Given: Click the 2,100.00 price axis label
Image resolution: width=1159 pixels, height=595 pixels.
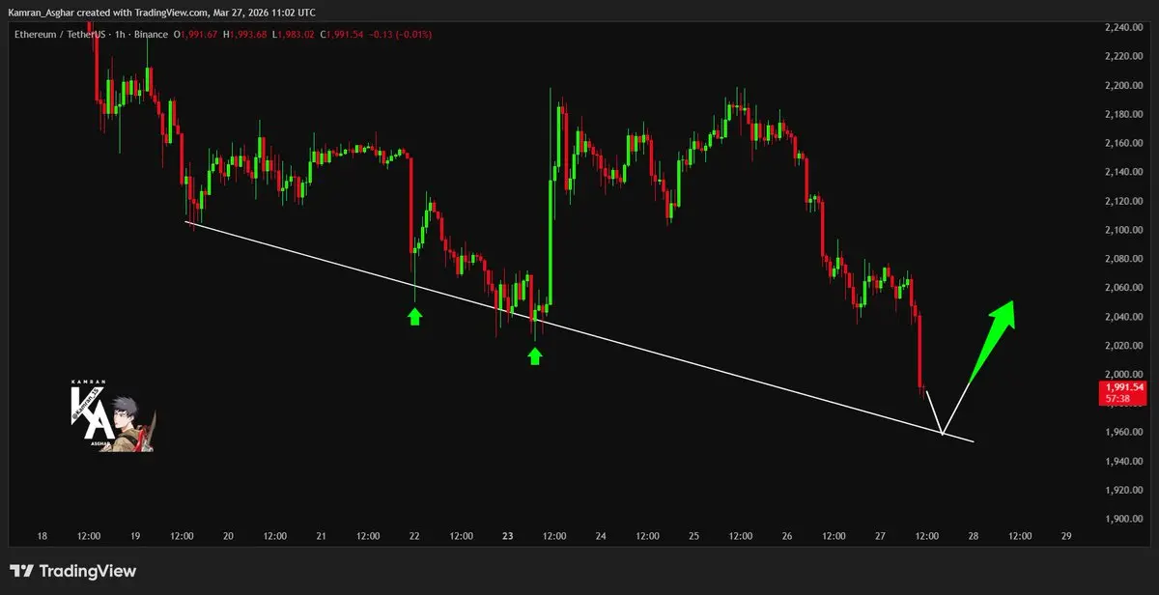Looking at the screenshot, I should [1123, 230].
